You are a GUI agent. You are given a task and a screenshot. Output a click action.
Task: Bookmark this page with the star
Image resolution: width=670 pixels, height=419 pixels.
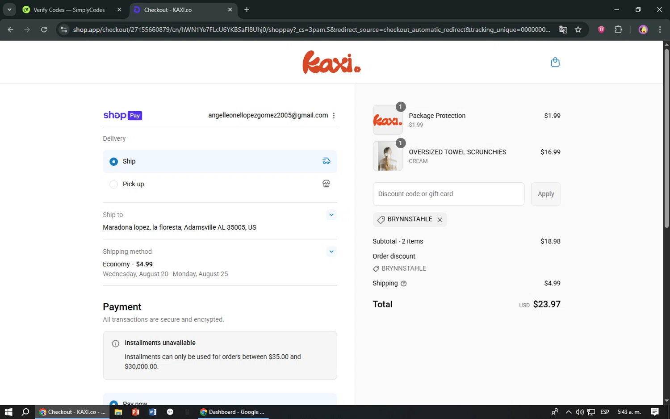click(x=578, y=29)
